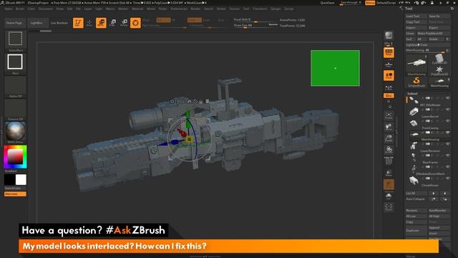
Task: Toggle PolyFrame line fill icon
Action: click(x=389, y=161)
